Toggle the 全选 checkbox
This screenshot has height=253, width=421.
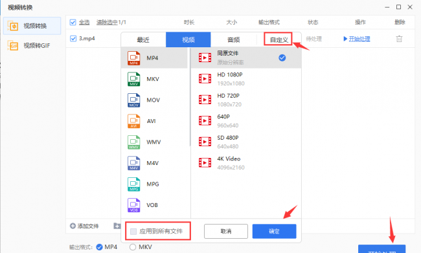[x=73, y=22]
